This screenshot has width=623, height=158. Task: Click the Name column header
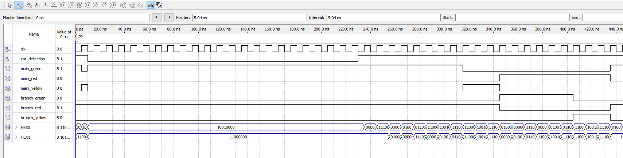point(34,34)
